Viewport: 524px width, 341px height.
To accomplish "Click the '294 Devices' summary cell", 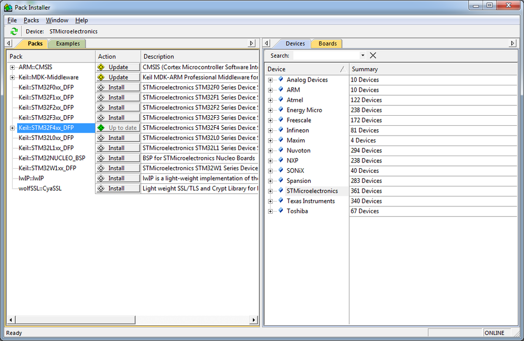I will pyautogui.click(x=433, y=150).
